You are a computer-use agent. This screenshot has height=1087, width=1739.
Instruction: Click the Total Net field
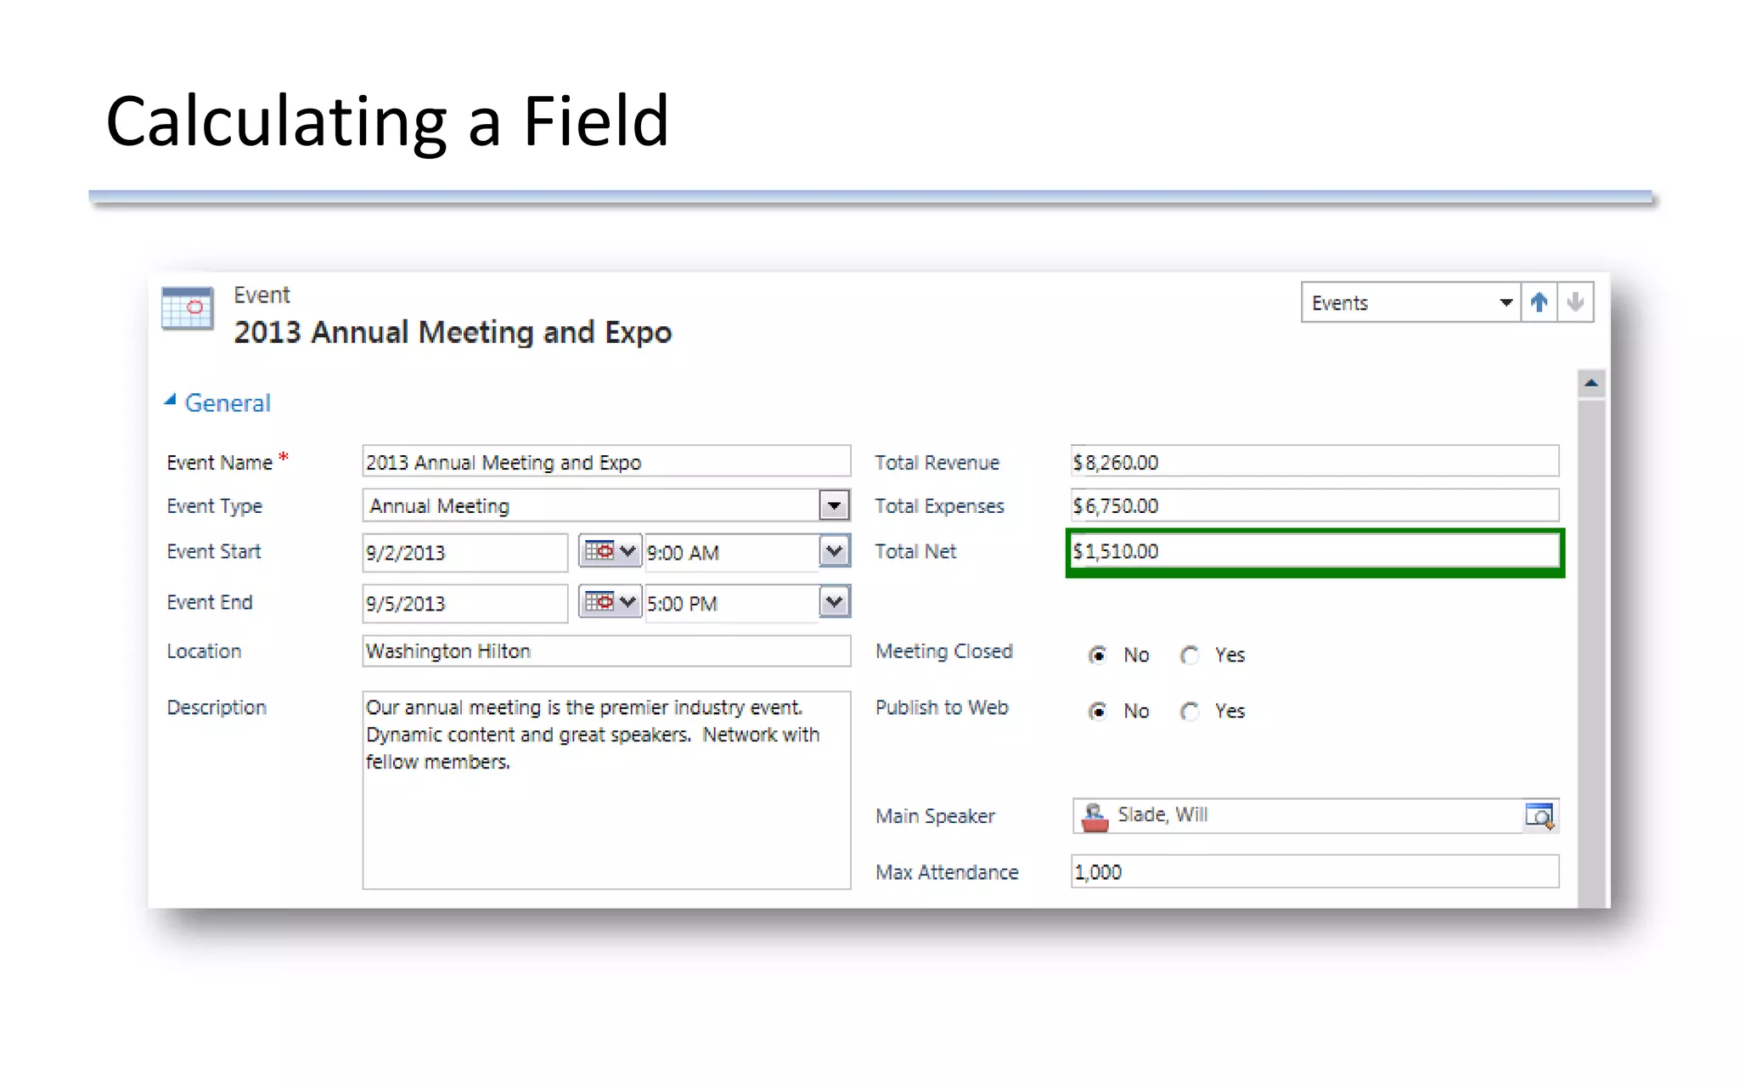click(1314, 552)
